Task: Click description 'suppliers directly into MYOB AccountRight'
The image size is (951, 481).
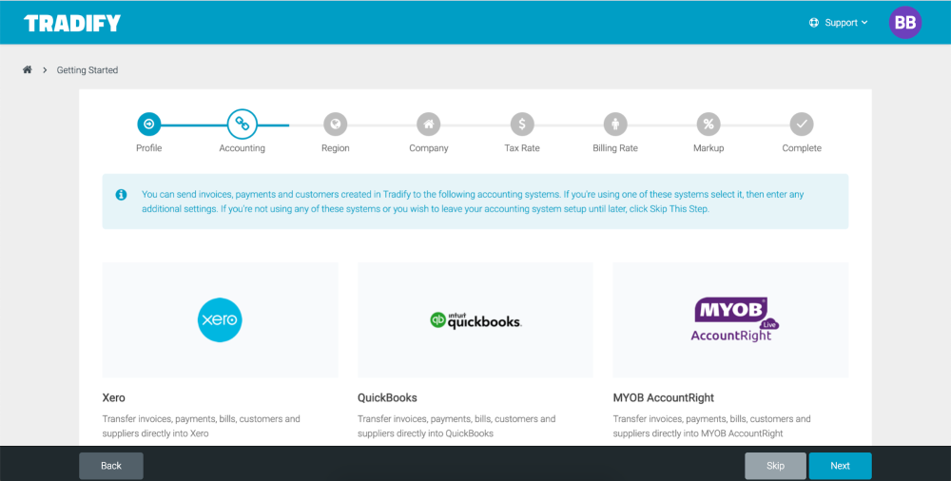Action: click(698, 433)
